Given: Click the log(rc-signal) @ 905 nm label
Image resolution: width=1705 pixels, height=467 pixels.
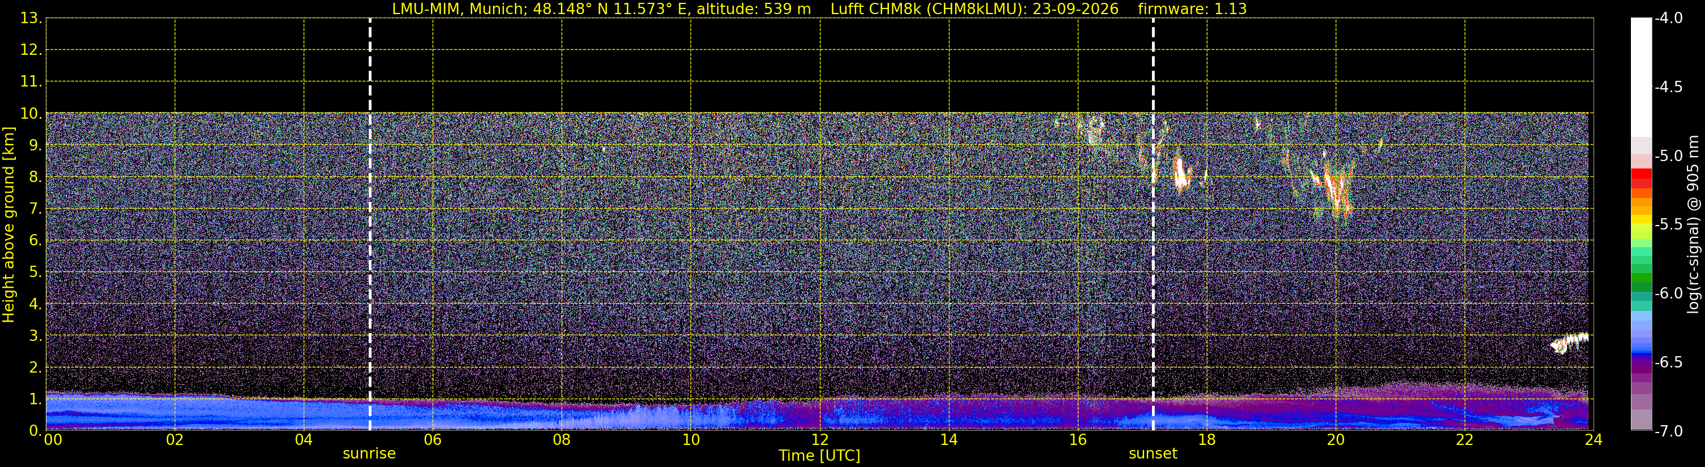Looking at the screenshot, I should point(1693,224).
